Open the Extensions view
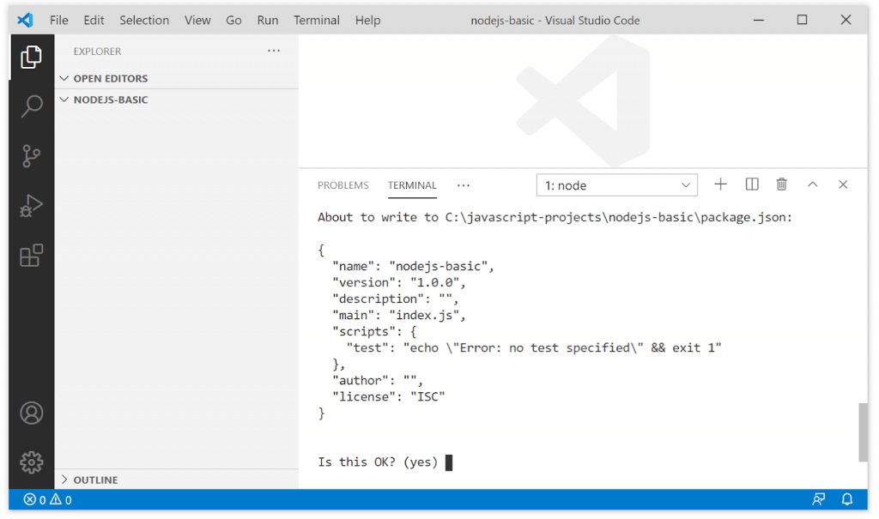879x519 pixels. (32, 256)
